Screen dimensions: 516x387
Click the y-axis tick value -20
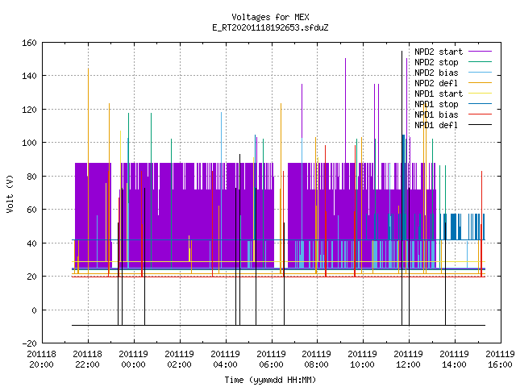point(29,343)
